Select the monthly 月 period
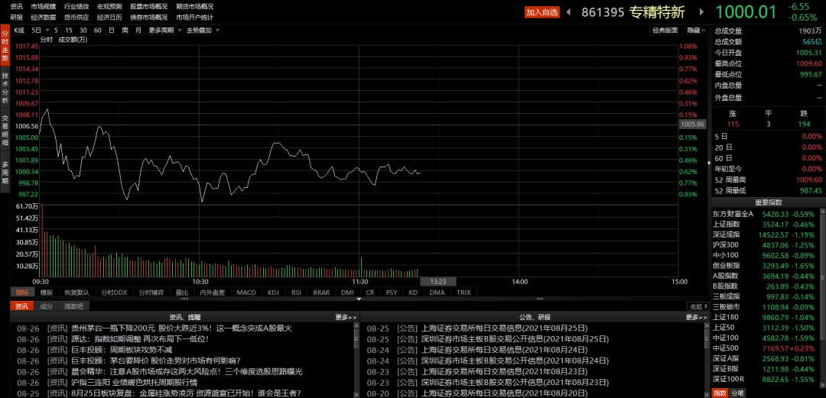This screenshot has height=398, width=826. pos(138,31)
